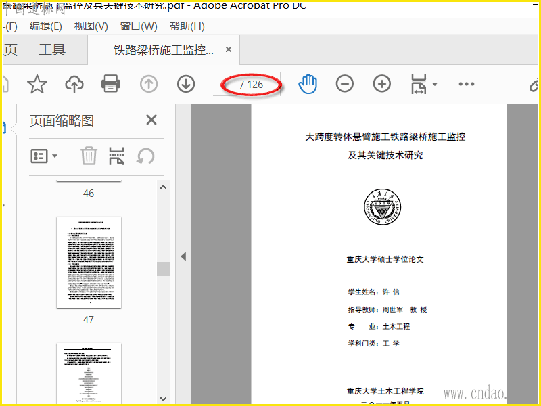The width and height of the screenshot is (541, 406).
Task: Print the document using printer icon
Action: coord(111,84)
